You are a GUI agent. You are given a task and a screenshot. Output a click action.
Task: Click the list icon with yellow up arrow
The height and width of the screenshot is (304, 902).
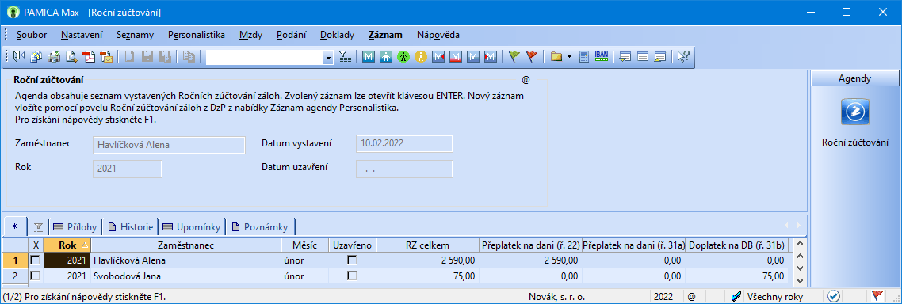point(659,56)
